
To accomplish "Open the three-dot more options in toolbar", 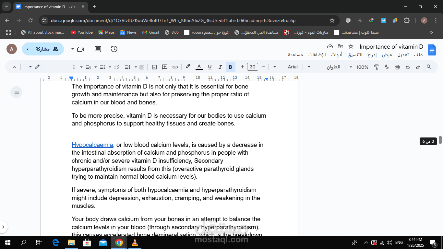I will coord(74,67).
